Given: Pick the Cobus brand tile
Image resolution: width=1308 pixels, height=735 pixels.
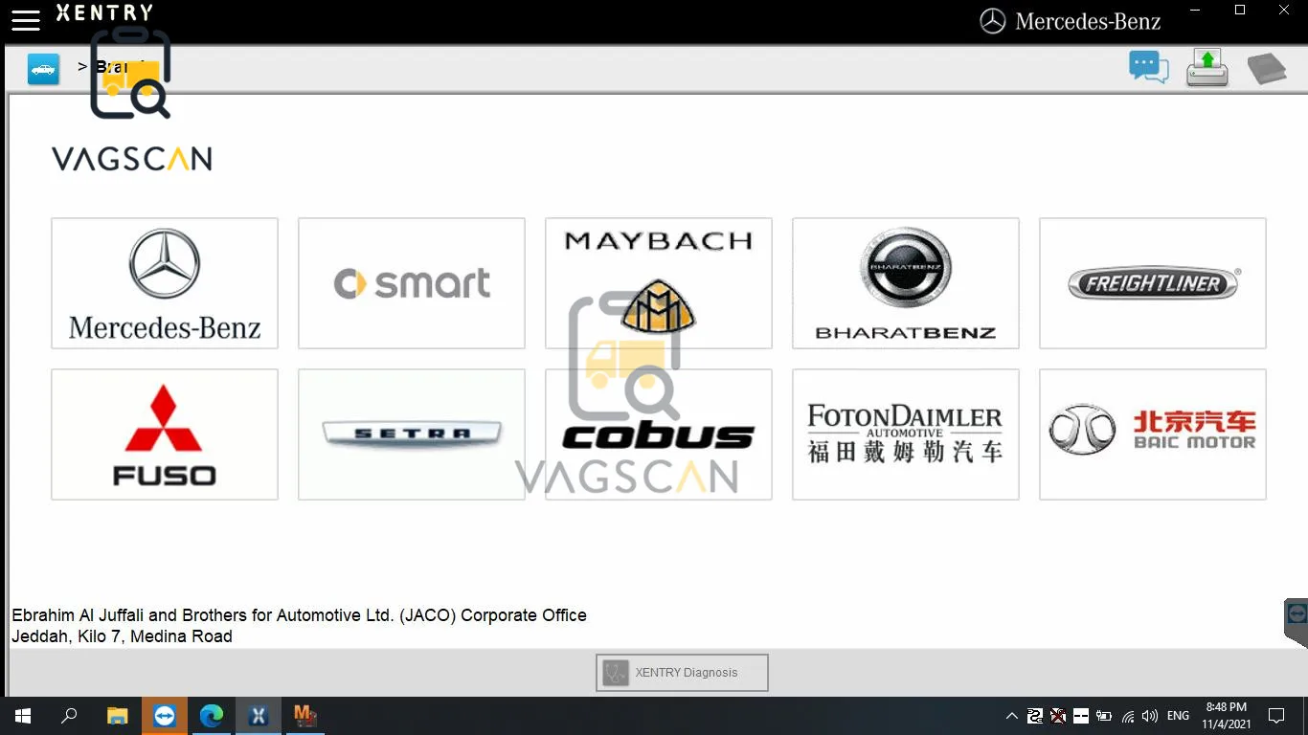Looking at the screenshot, I should [659, 434].
